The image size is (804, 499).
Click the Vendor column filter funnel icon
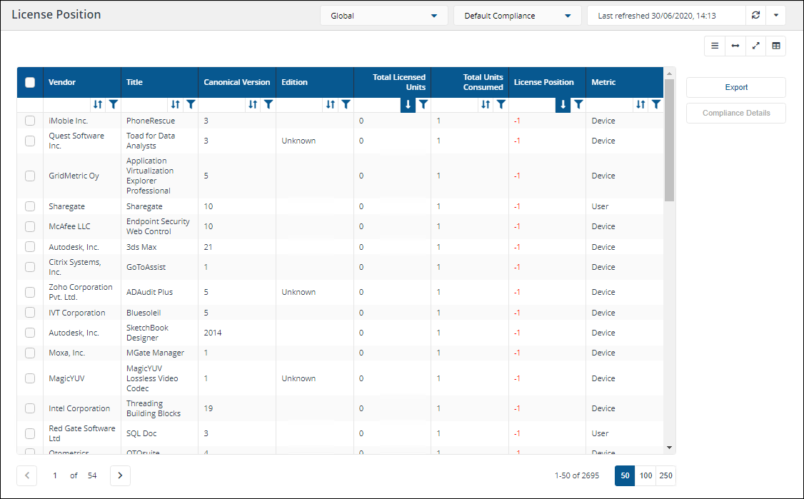coord(113,104)
